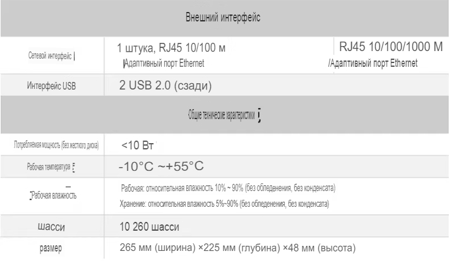Select left 'Адаптивный порт Ethernet' text
The image size is (449, 261).
(x=164, y=63)
